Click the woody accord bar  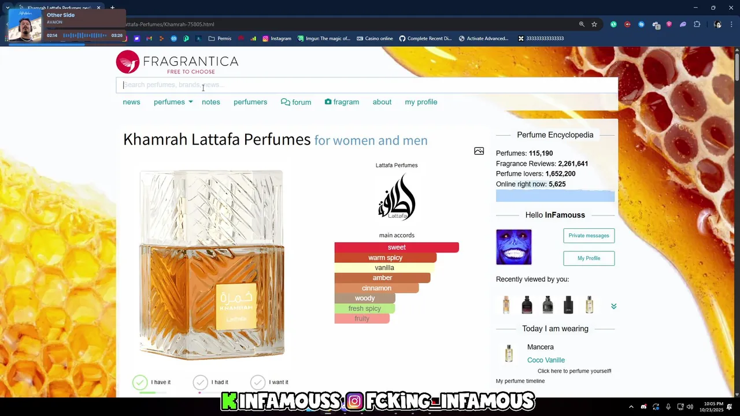(x=365, y=298)
